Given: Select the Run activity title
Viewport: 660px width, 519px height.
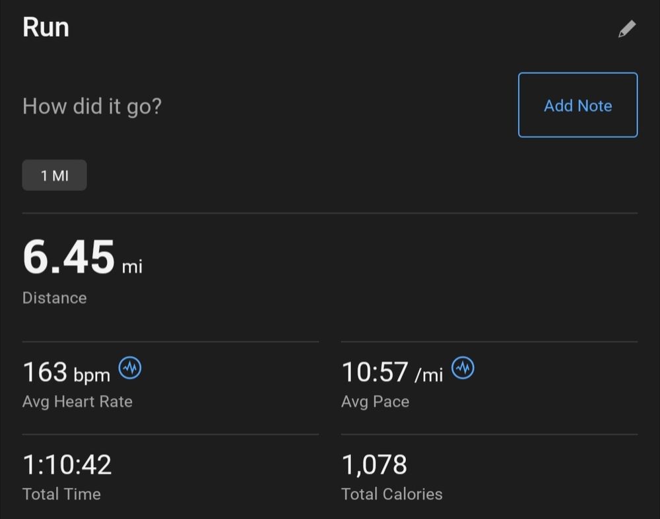Looking at the screenshot, I should coord(46,27).
